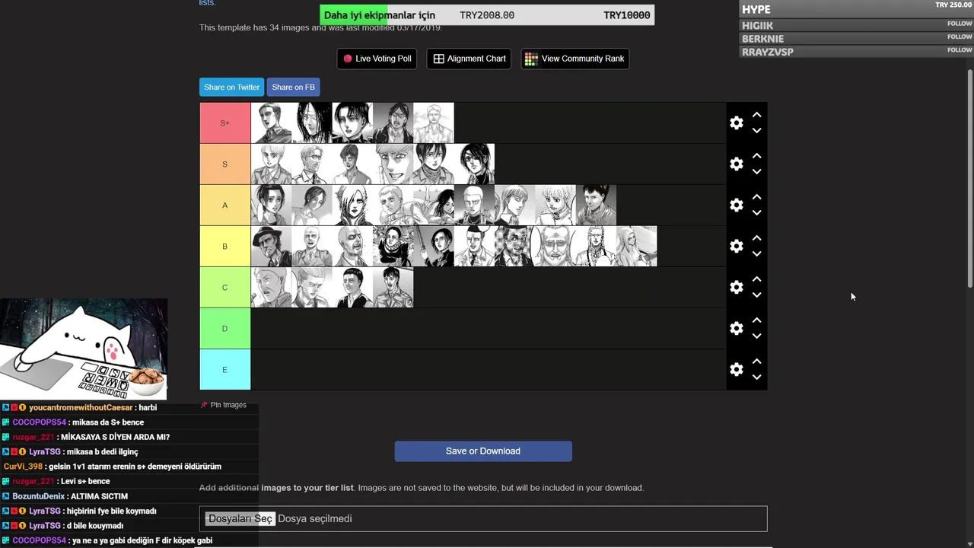Image resolution: width=974 pixels, height=548 pixels.
Task: Select the S+ tier label
Action: (224, 123)
